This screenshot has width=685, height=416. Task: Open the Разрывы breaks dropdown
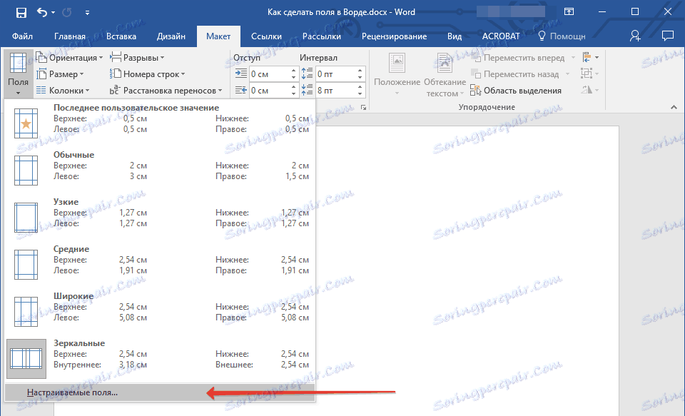coord(137,58)
